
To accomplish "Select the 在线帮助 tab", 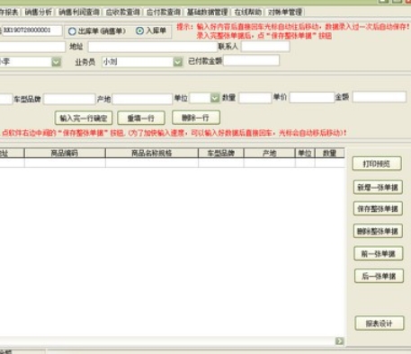I will 248,13.
